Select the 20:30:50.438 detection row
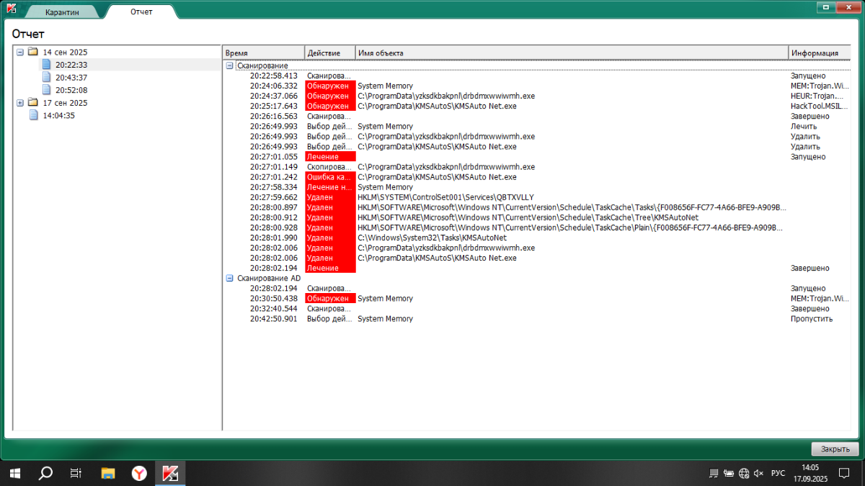The width and height of the screenshot is (865, 486). click(536, 298)
